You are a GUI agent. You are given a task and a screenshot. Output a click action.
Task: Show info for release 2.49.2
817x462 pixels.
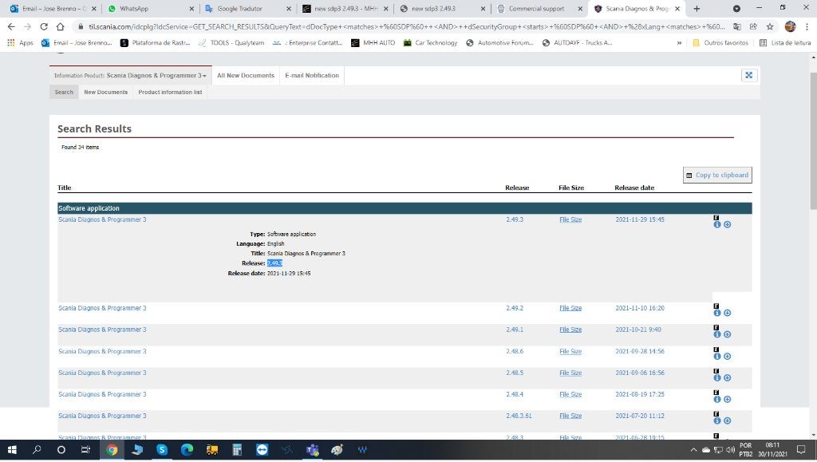[x=717, y=313]
